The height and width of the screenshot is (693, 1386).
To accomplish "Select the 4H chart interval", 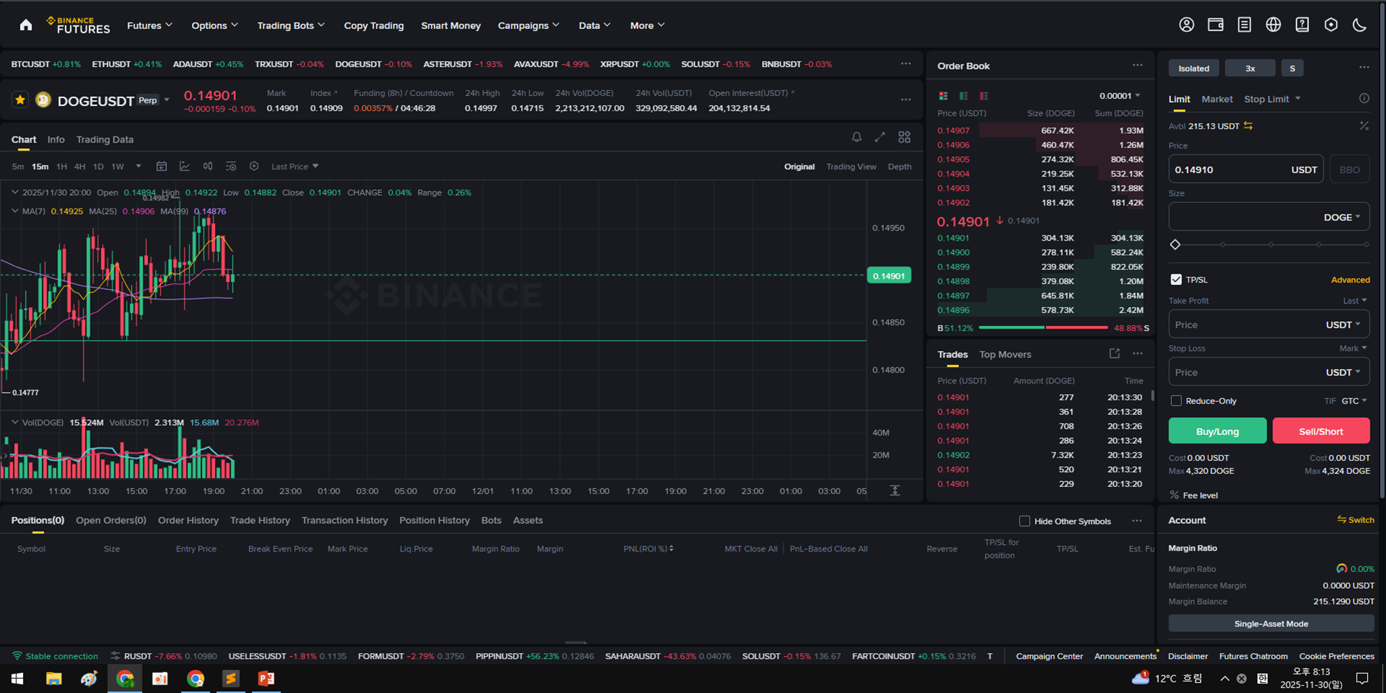I will tap(80, 166).
